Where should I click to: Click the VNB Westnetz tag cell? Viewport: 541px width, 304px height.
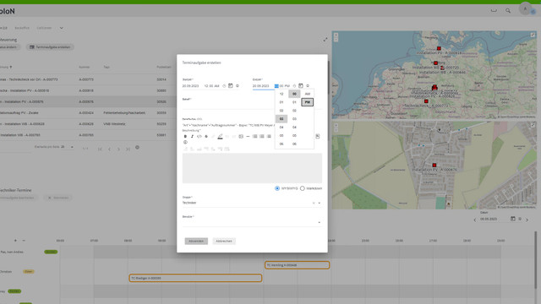pyautogui.click(x=114, y=124)
